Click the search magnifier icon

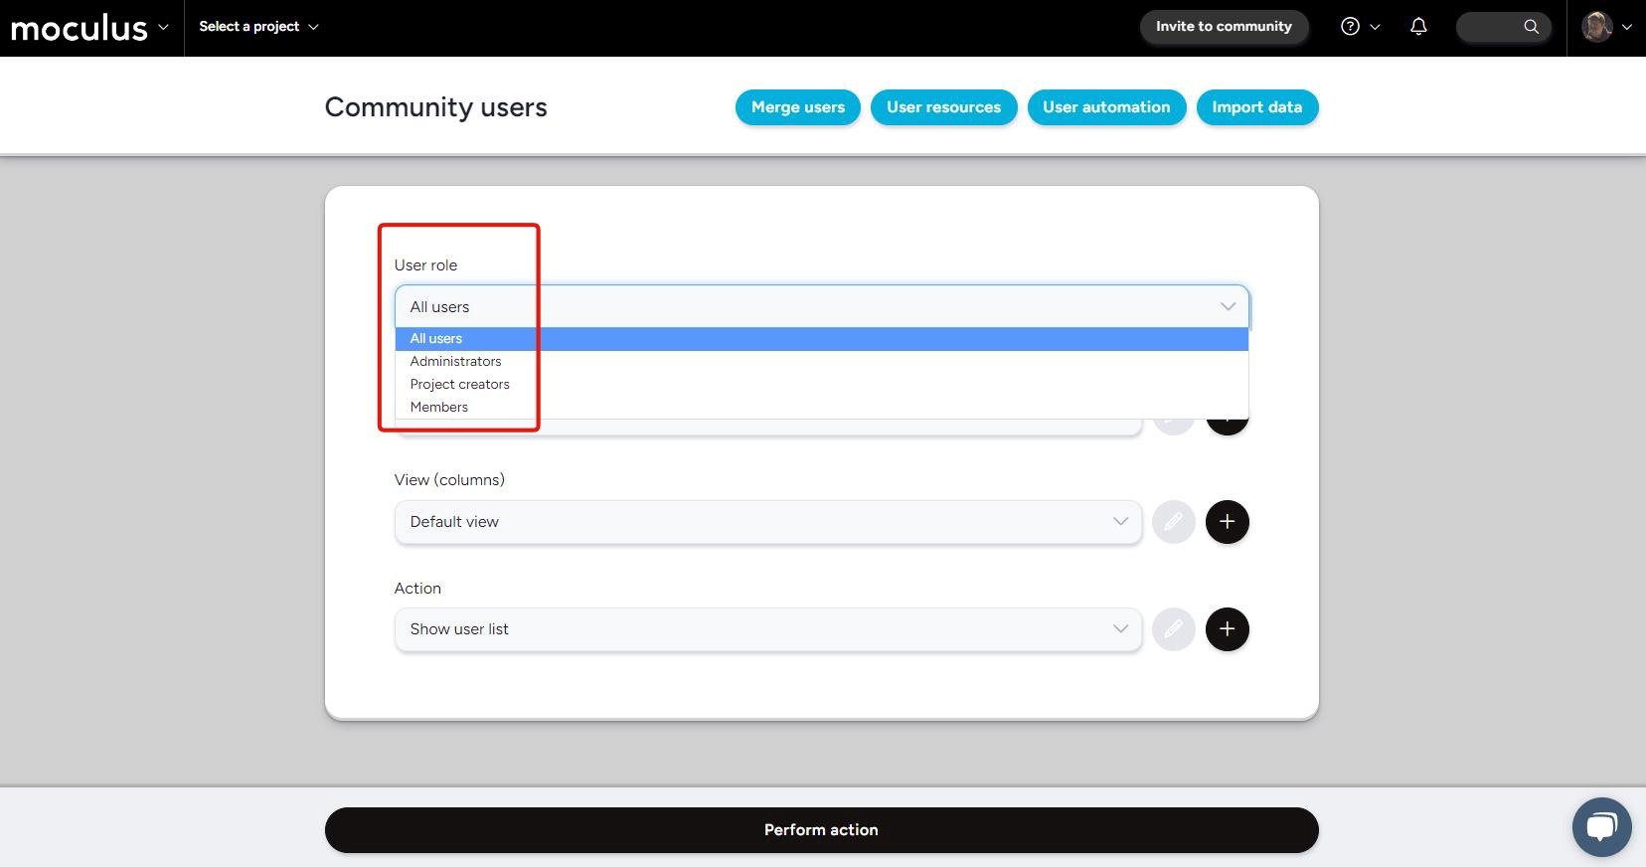point(1531,27)
